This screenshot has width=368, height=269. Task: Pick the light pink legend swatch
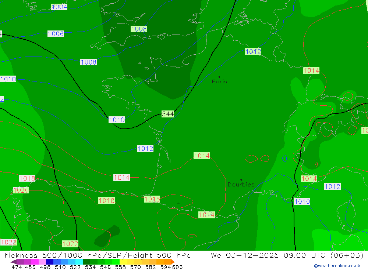coord(42,262)
